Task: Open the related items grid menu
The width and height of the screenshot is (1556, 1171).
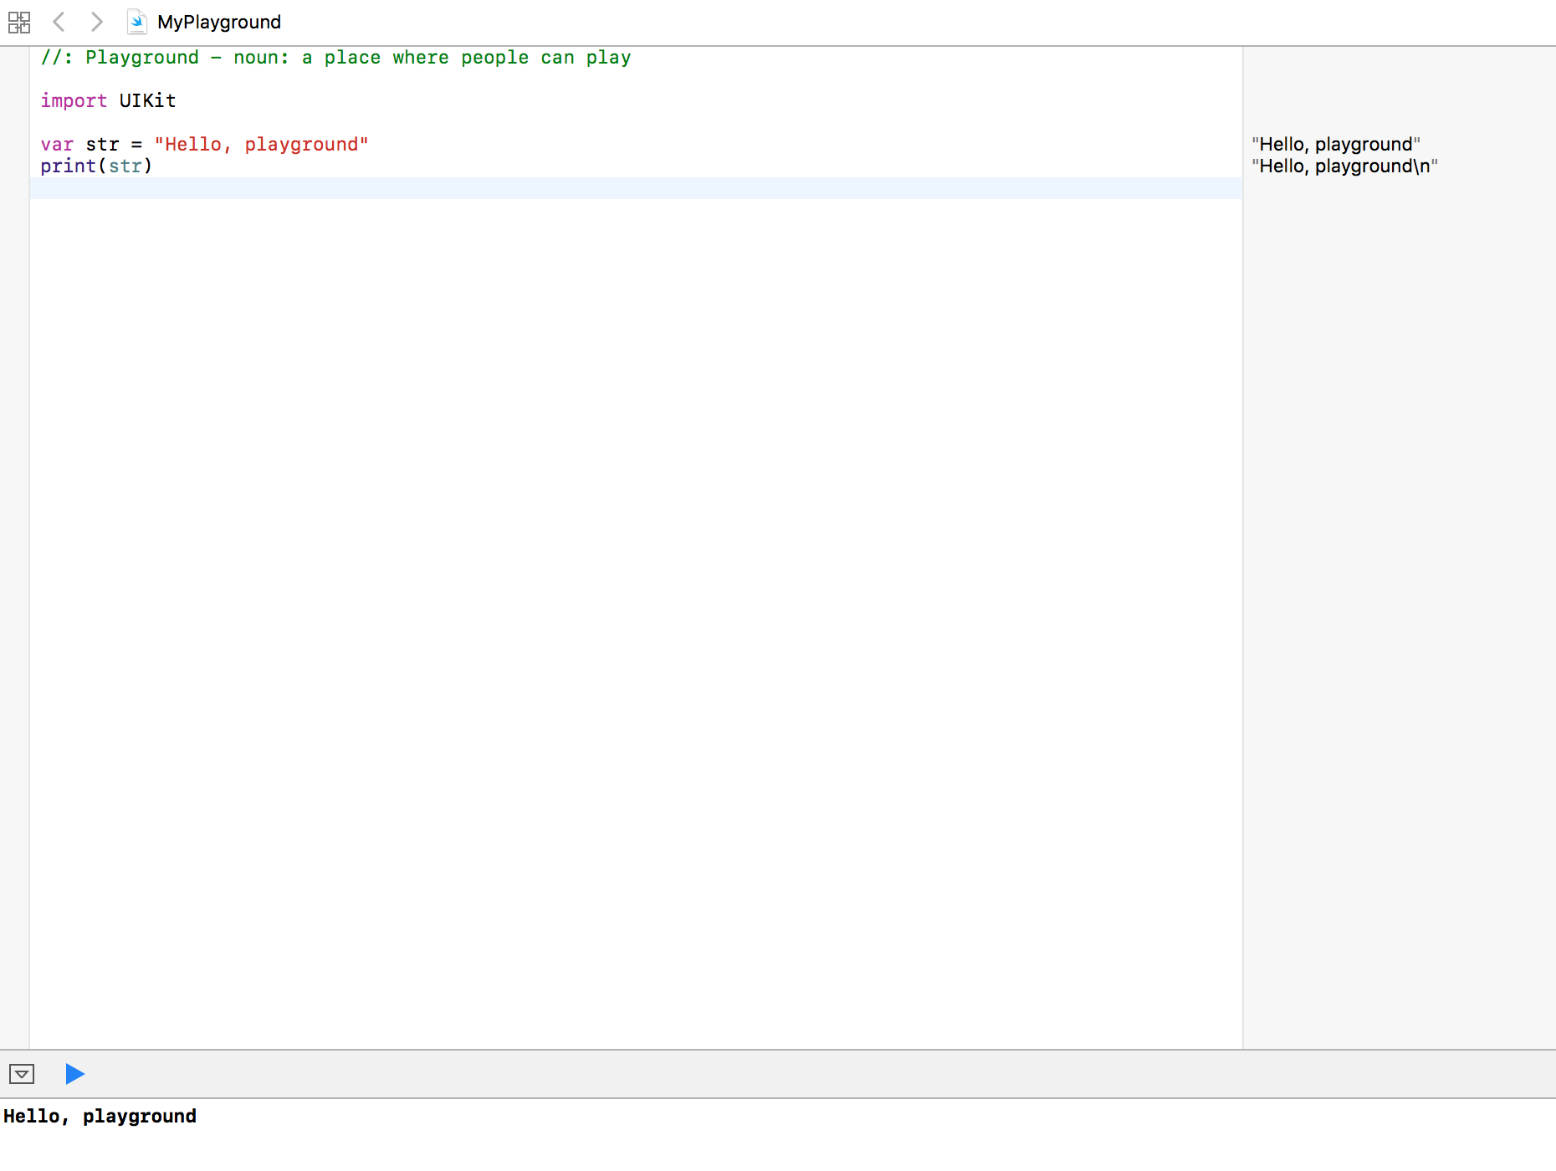Action: pyautogui.click(x=19, y=22)
